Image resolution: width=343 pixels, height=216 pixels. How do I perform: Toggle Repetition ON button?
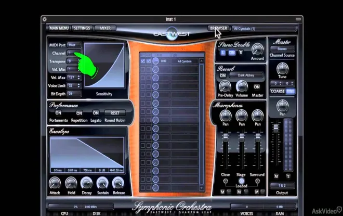point(79,113)
